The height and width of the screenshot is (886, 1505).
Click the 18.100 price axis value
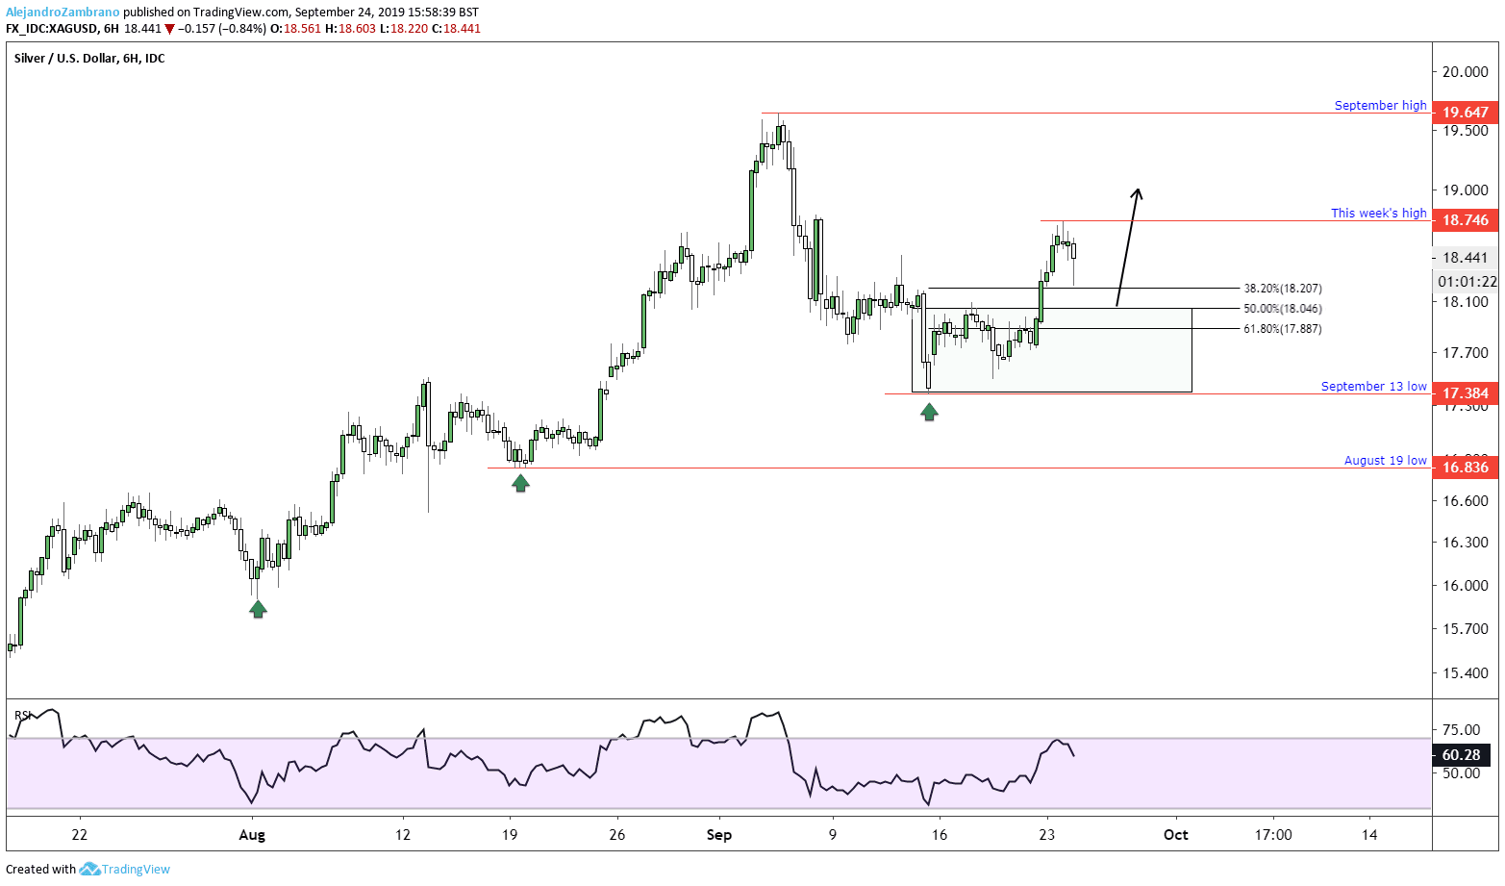pos(1465,302)
